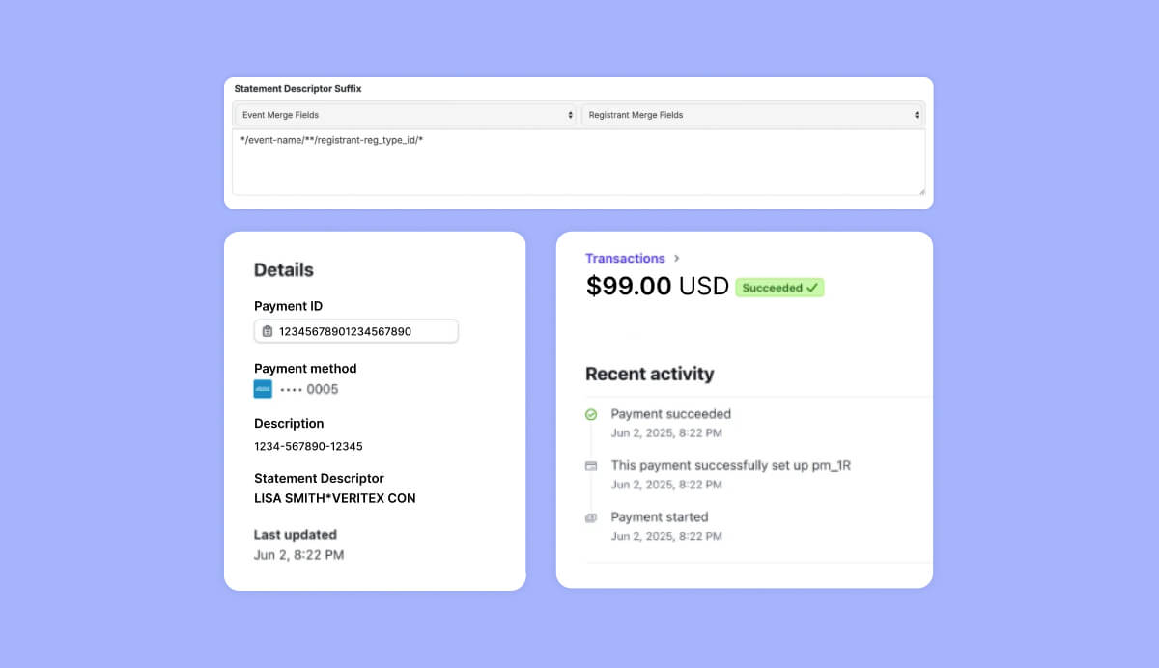The height and width of the screenshot is (668, 1159).
Task: Click the Statement Descriptor label
Action: point(319,478)
